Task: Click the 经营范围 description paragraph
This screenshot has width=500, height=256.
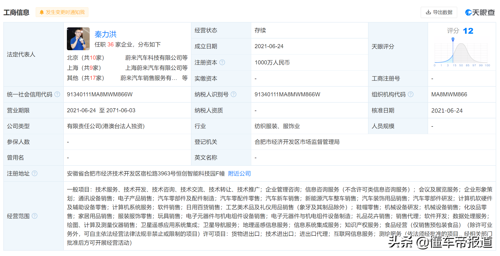Action: tap(280, 216)
